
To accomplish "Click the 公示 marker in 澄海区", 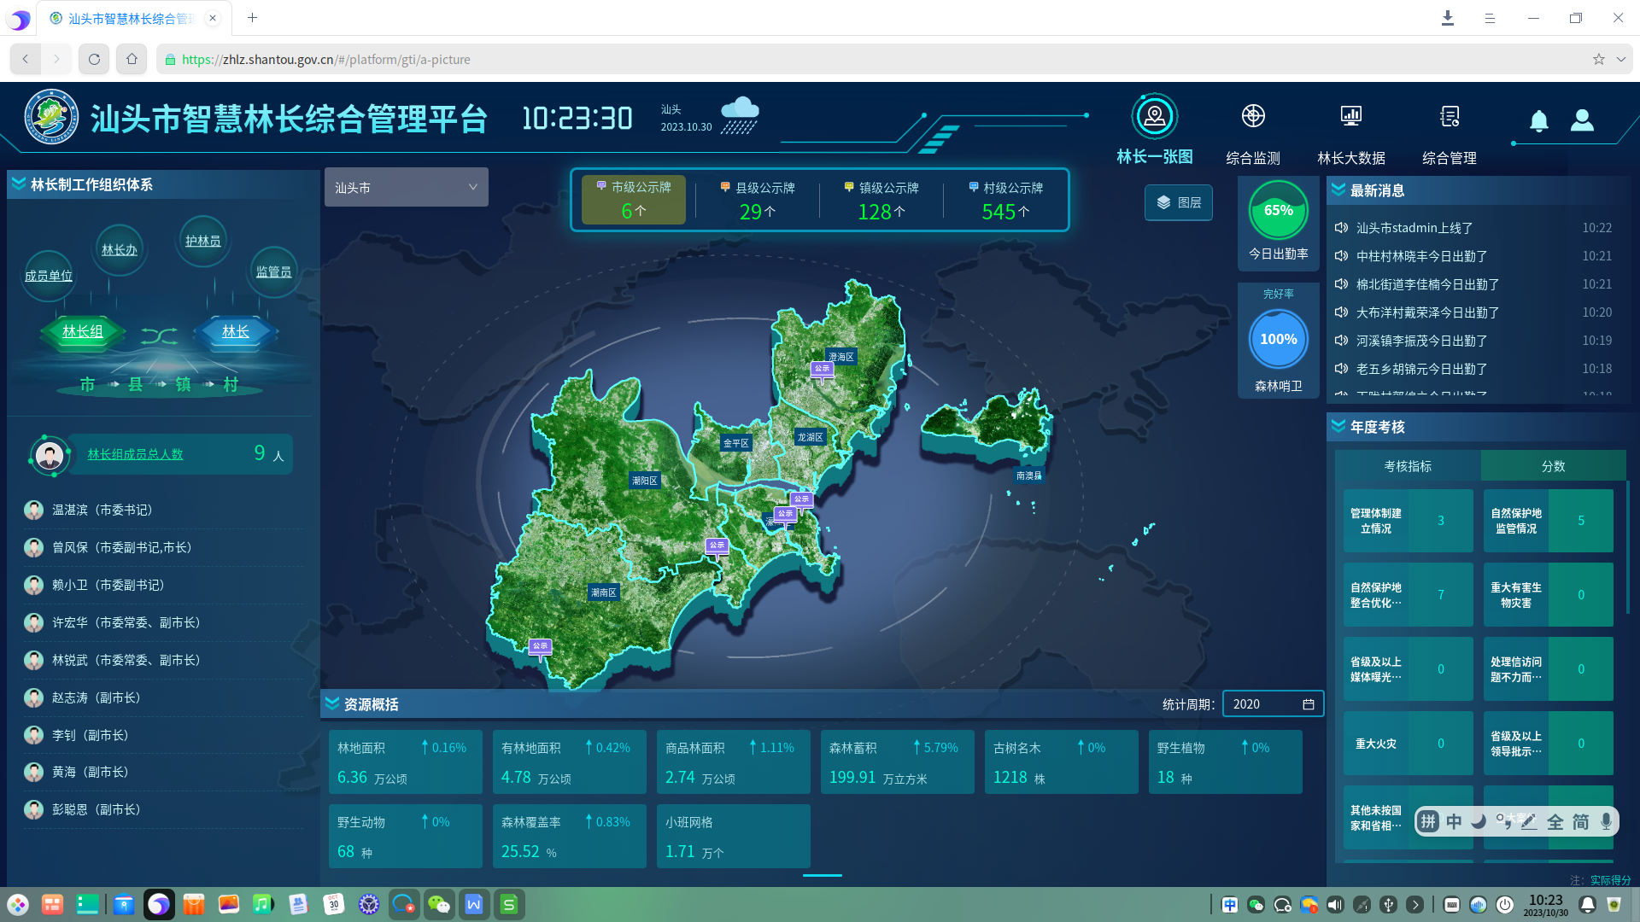I will [822, 370].
